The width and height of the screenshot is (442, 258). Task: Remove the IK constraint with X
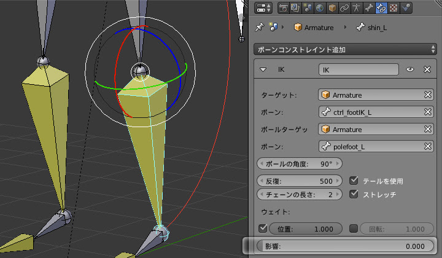click(x=427, y=69)
